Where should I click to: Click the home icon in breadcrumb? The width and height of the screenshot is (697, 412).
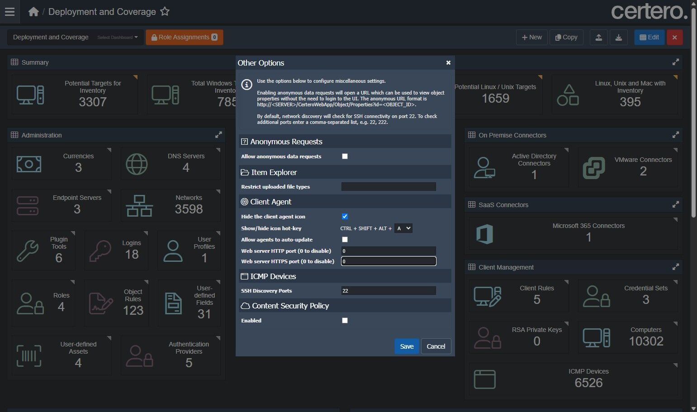coord(33,12)
